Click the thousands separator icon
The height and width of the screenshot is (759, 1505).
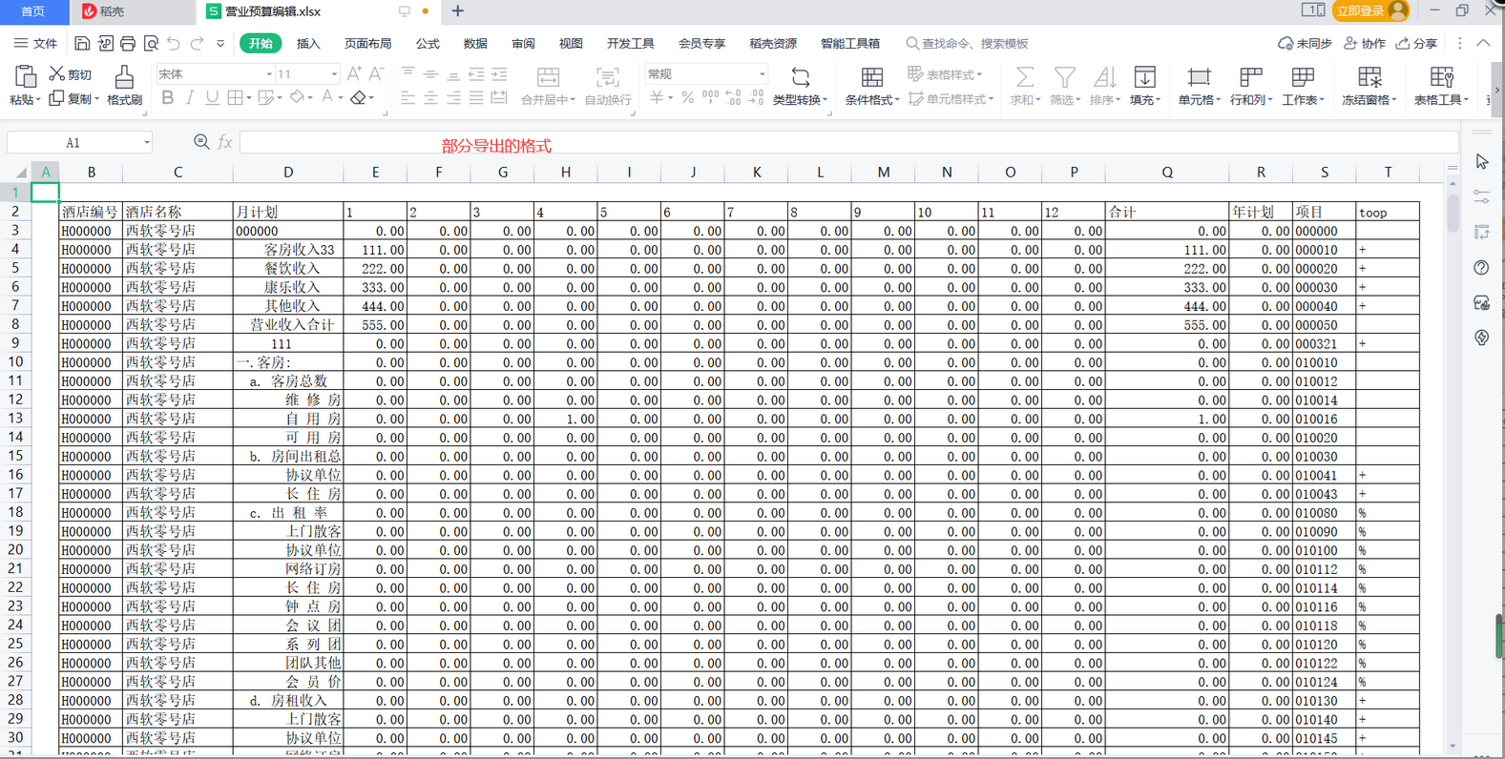coord(710,97)
